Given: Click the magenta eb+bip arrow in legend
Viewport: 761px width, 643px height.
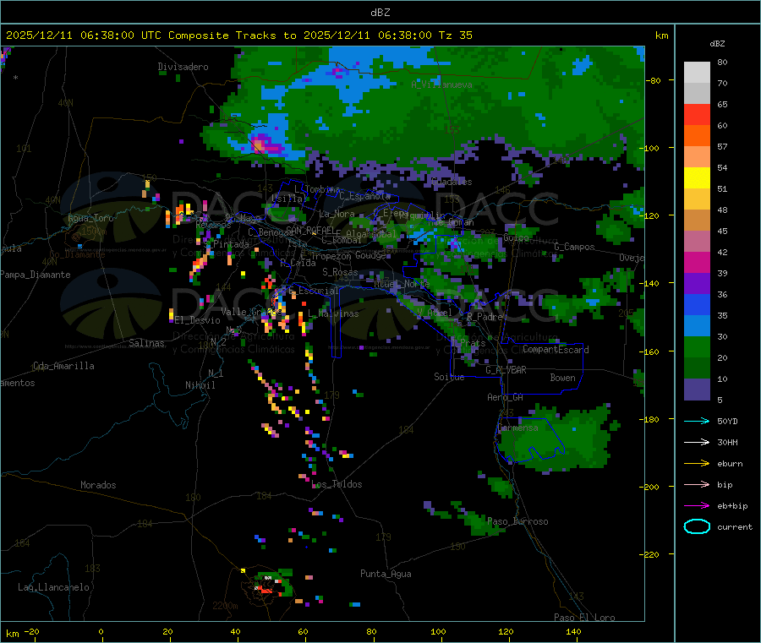Looking at the screenshot, I should tap(697, 506).
